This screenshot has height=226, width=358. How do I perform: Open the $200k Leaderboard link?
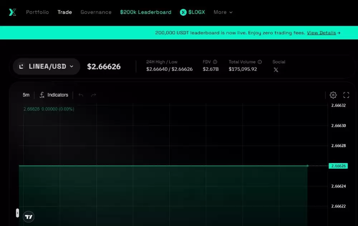click(146, 12)
